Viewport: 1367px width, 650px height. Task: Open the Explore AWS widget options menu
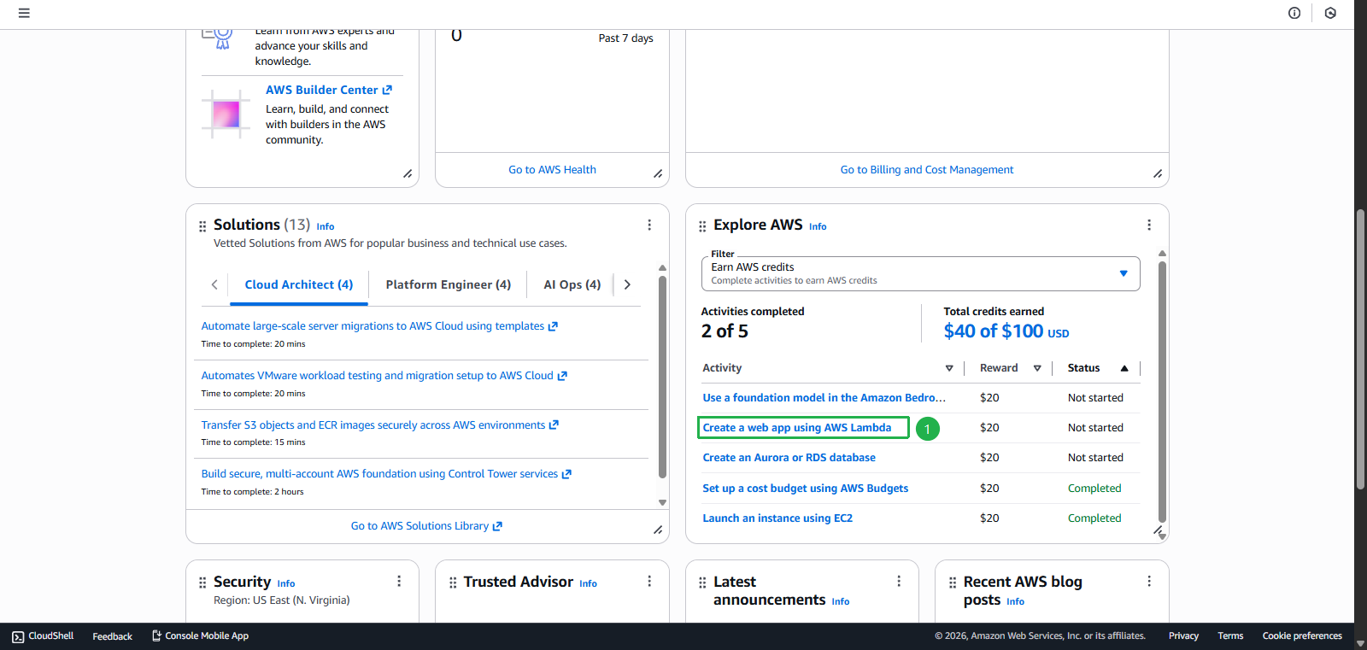click(1148, 225)
